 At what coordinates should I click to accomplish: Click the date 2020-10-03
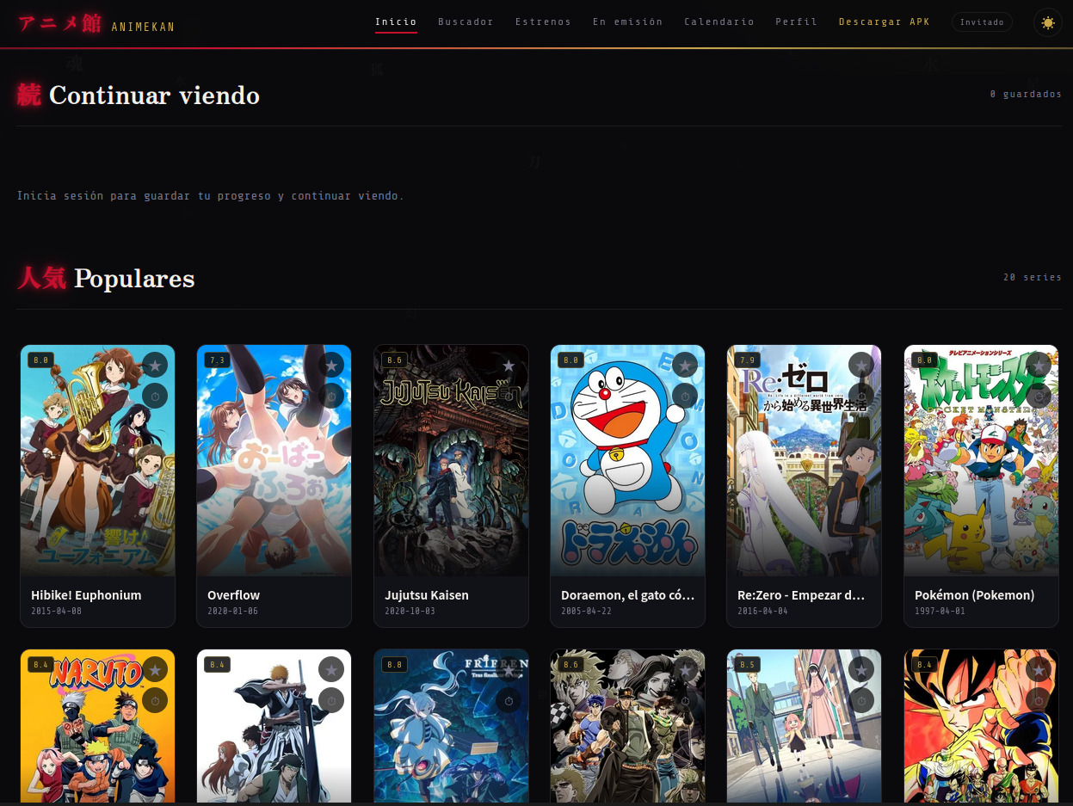point(410,612)
